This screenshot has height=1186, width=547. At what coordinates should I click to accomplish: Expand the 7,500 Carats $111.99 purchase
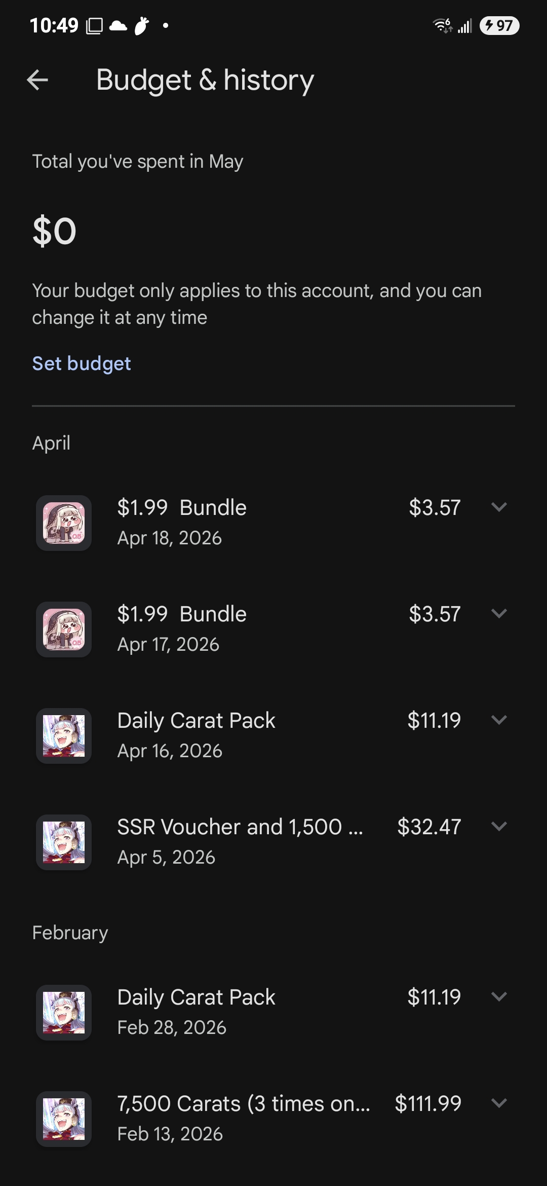point(499,1103)
